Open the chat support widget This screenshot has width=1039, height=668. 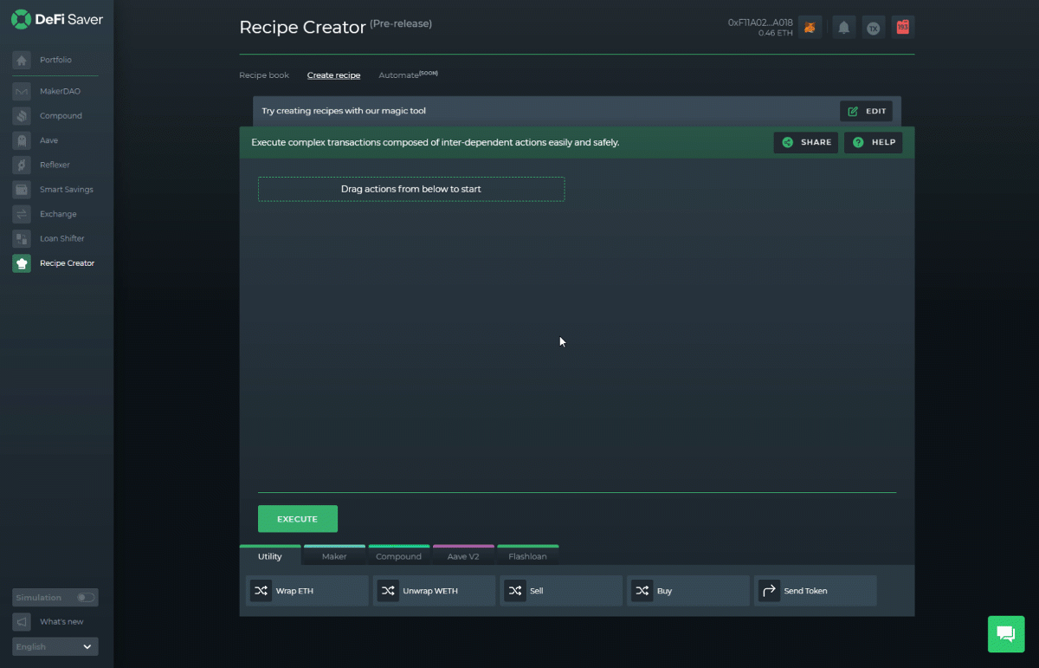coord(1006,634)
